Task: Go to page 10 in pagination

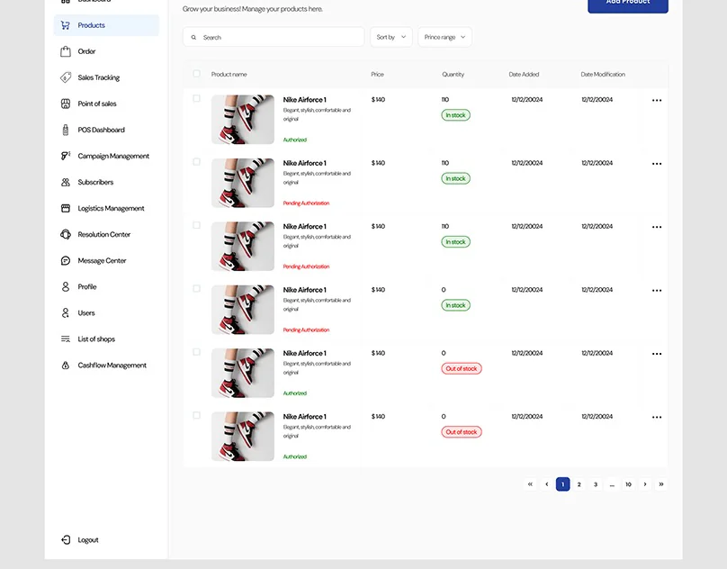Action: [628, 484]
